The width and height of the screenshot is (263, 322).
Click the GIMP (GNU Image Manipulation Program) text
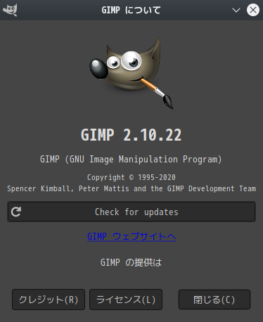tap(131, 160)
